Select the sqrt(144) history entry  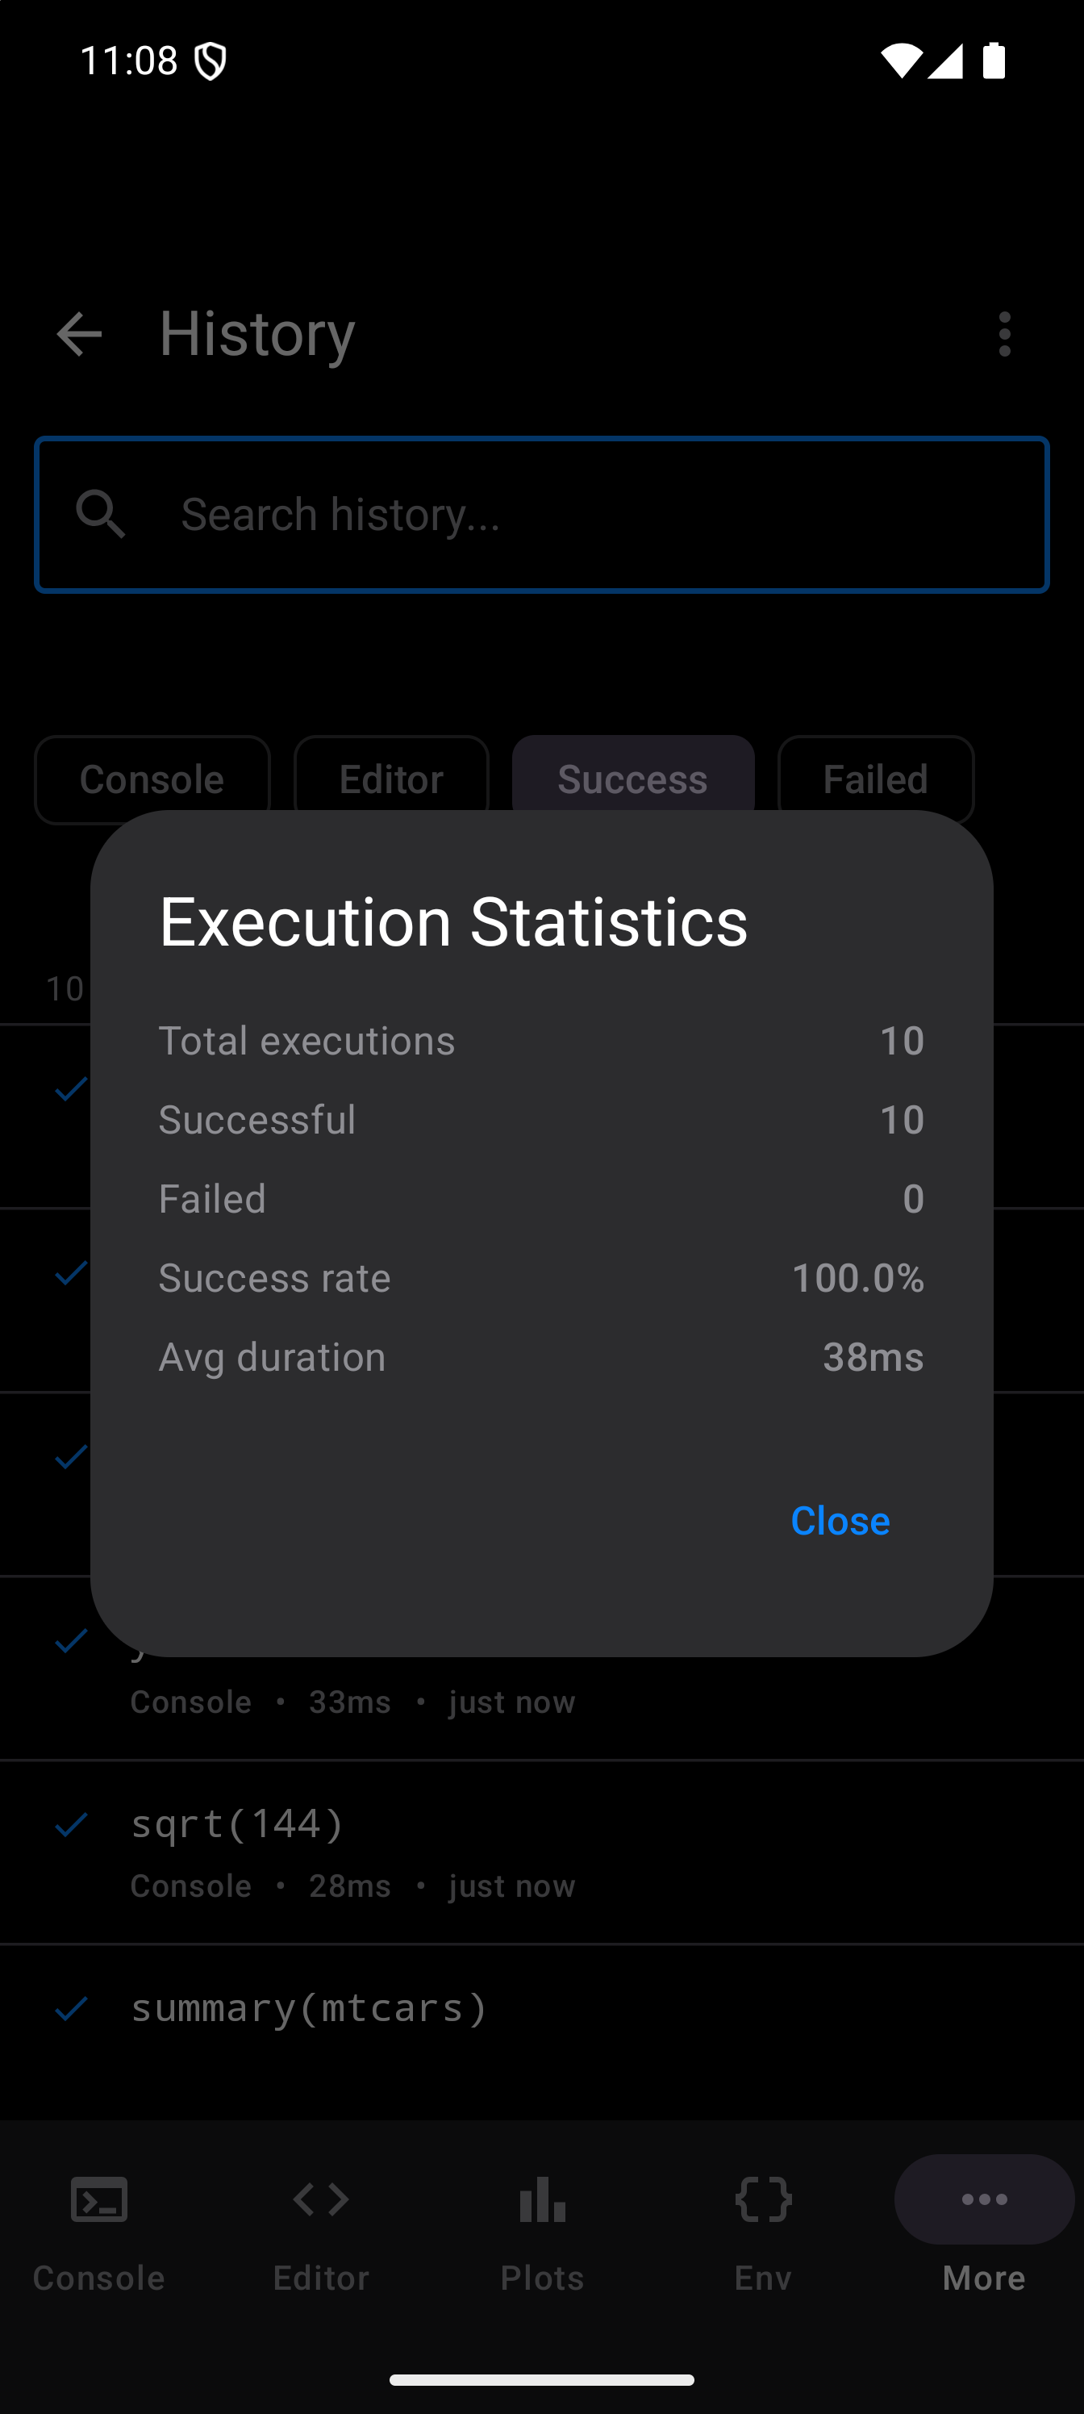coord(562,1851)
